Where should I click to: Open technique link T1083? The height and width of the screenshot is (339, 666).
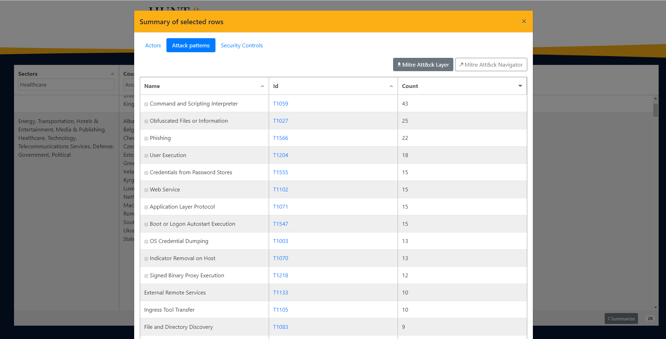[x=281, y=327]
